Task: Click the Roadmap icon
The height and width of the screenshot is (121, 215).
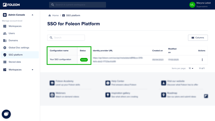Action: (x=163, y=95)
